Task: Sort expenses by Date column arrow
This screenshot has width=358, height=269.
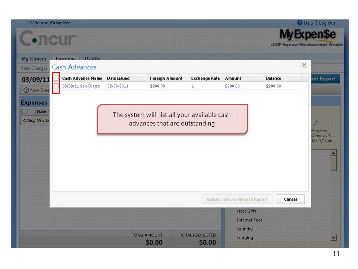Action: pyautogui.click(x=48, y=112)
